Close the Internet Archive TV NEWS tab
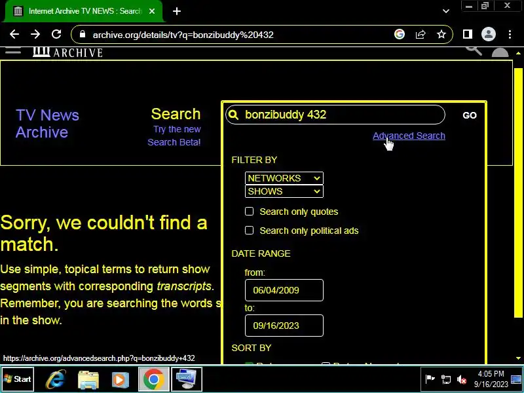 (x=152, y=11)
